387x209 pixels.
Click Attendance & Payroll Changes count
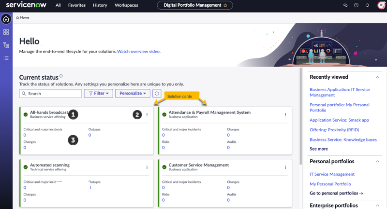pos(228,135)
